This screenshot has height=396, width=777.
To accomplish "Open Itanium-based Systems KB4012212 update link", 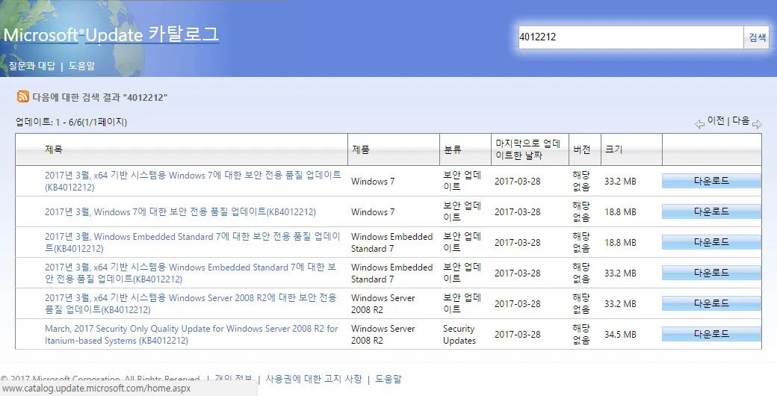I will 191,335.
